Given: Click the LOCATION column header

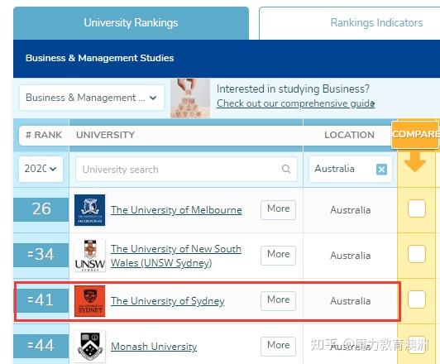Looking at the screenshot, I should [x=349, y=135].
